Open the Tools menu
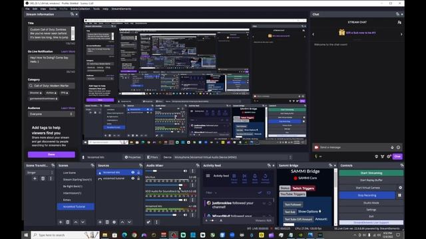 97,9
